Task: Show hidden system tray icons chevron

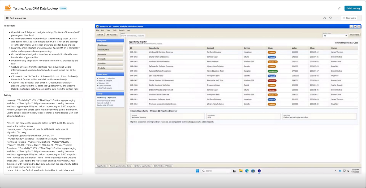Action: coord(335,171)
